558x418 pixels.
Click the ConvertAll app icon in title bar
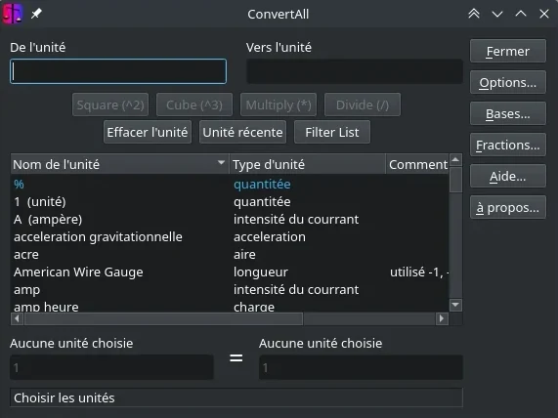(13, 14)
